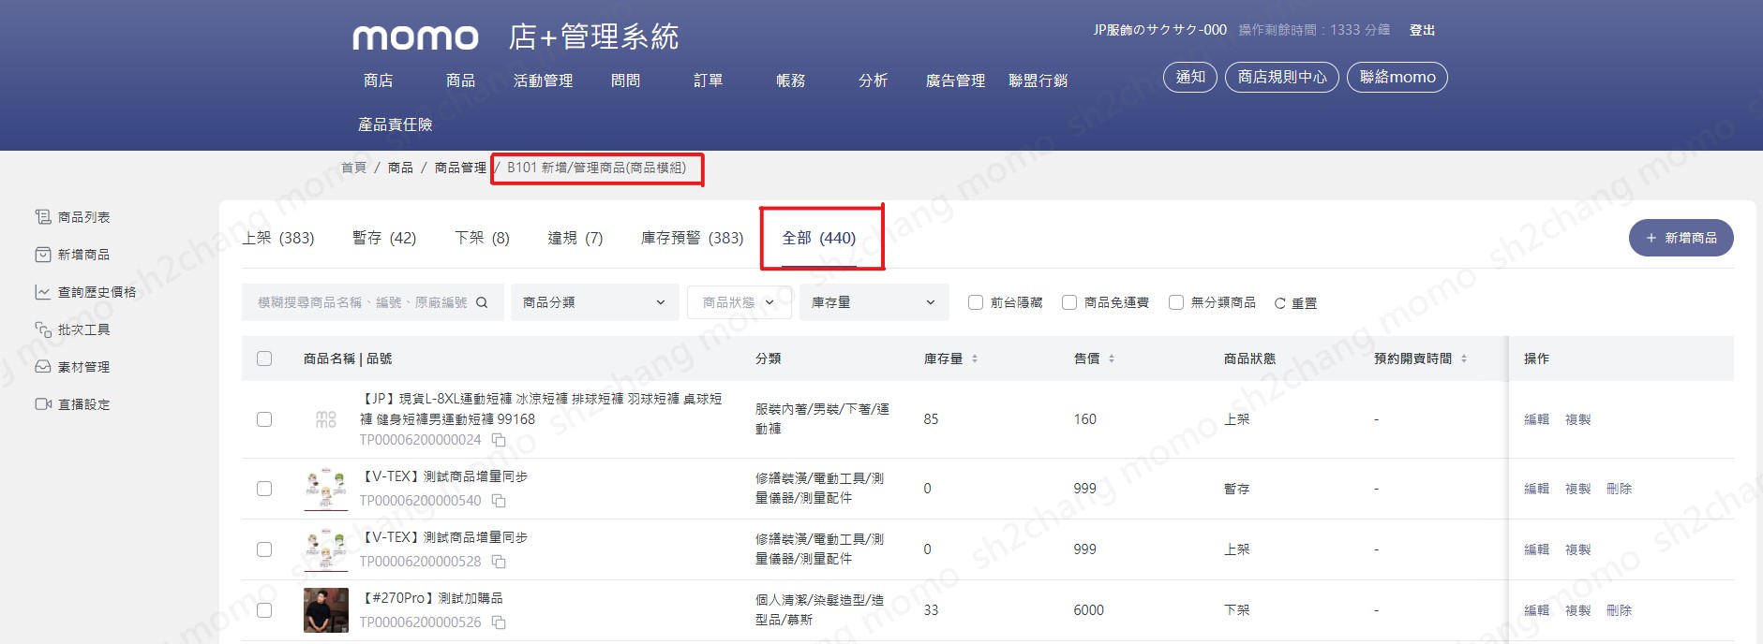Open the 庫存量 filter dropdown
This screenshot has height=644, width=1763.
874,302
